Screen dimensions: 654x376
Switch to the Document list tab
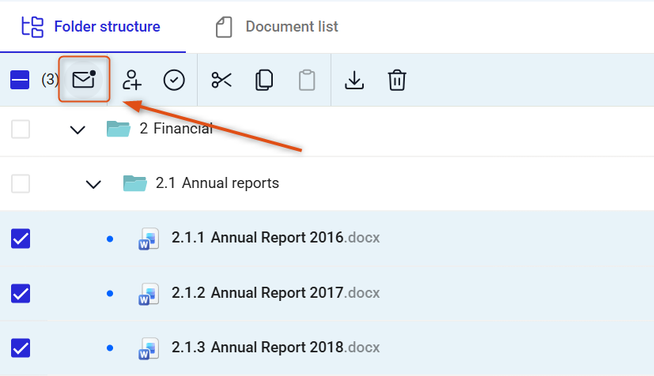[x=277, y=27]
